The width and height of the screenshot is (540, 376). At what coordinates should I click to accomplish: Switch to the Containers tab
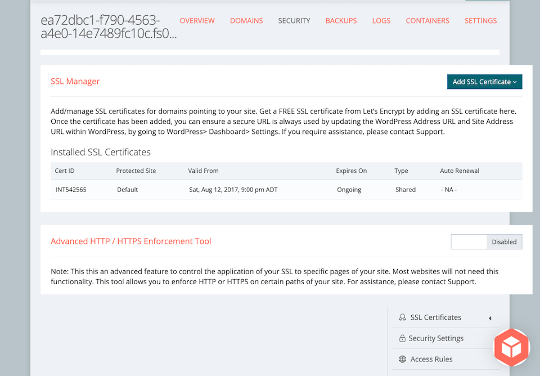427,21
